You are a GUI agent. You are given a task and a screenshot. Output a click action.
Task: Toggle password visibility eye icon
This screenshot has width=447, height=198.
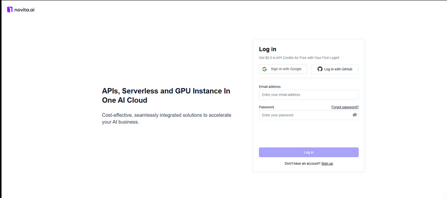pos(355,115)
